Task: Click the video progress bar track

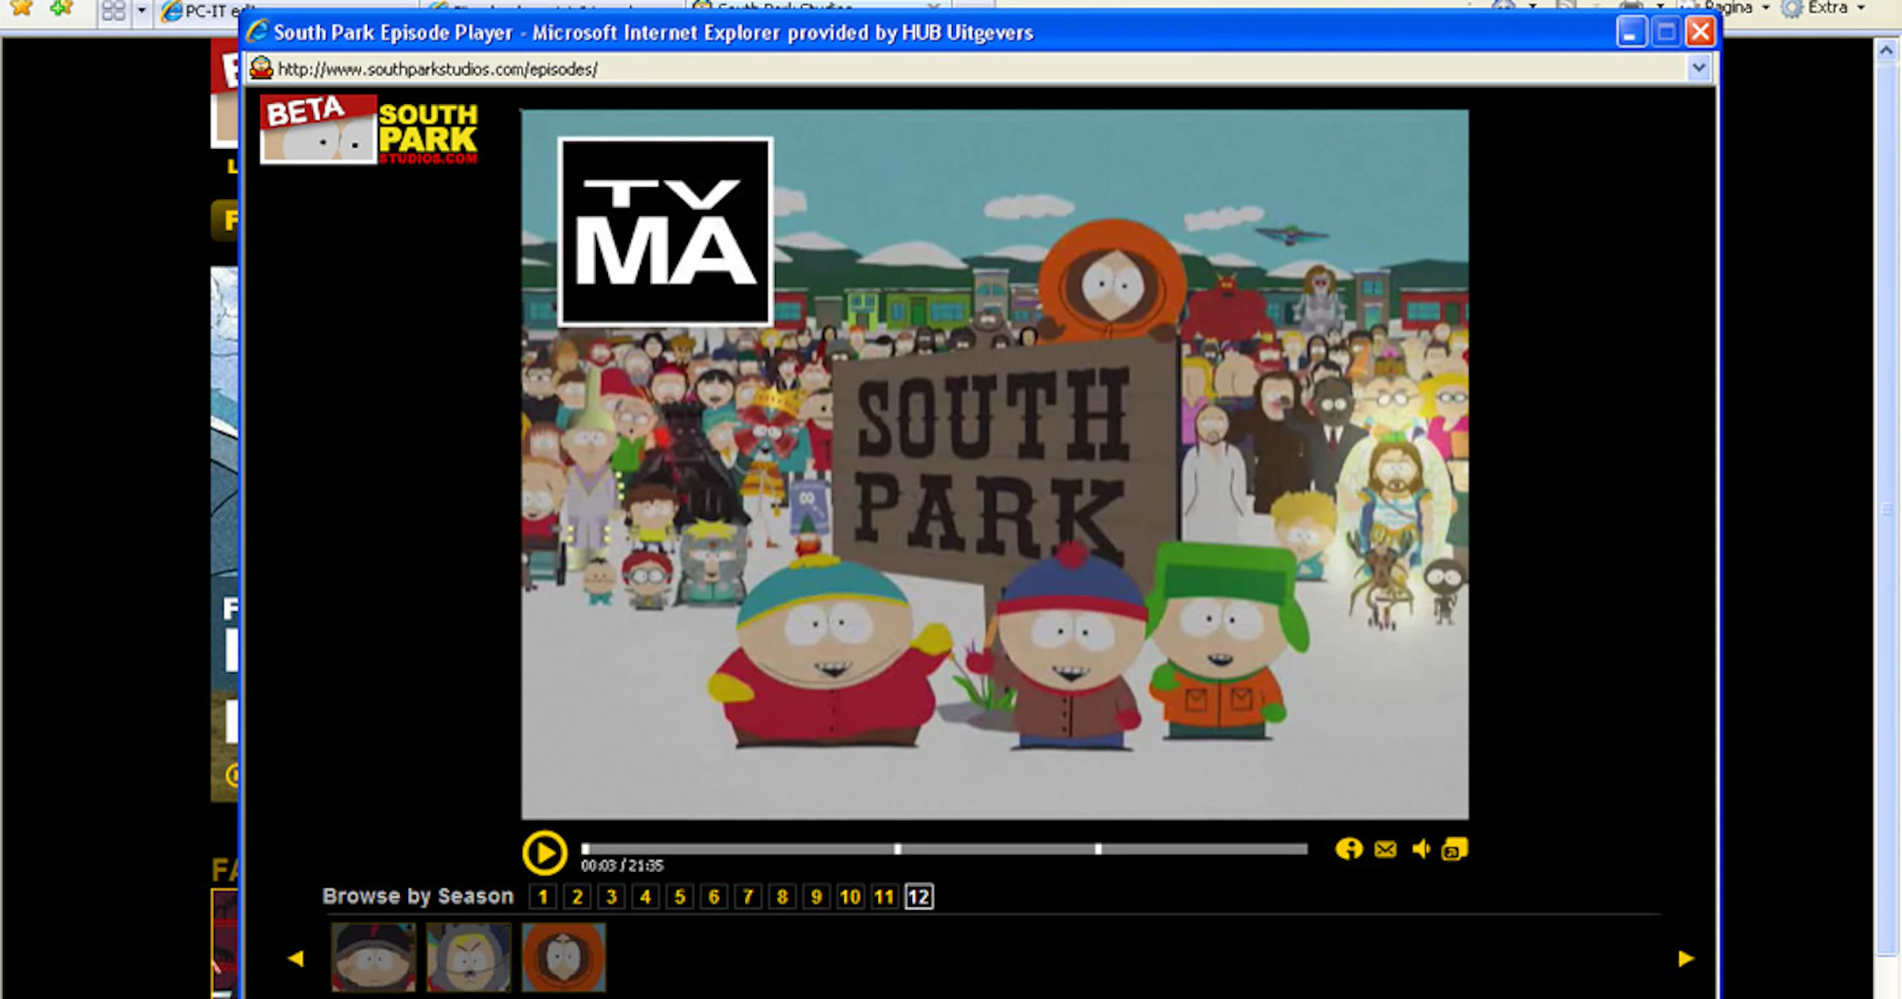Action: [x=944, y=849]
